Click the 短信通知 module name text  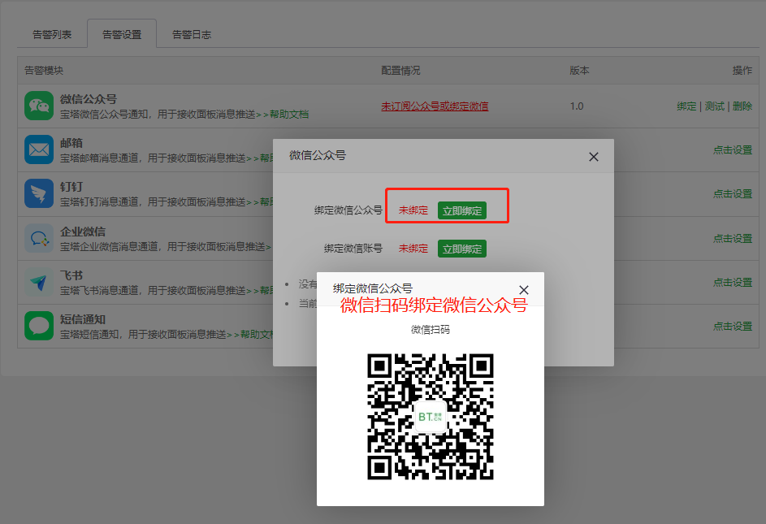[x=83, y=319]
